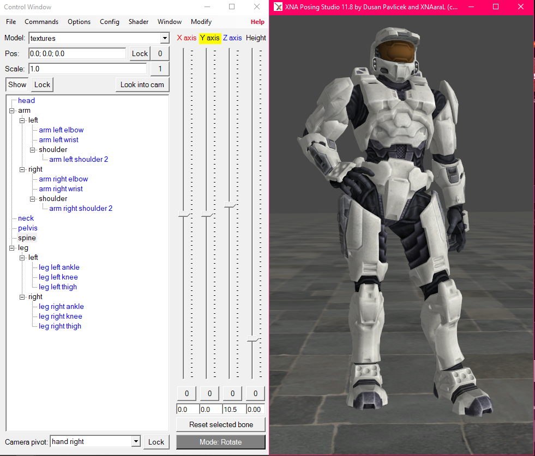The image size is (535, 456).
Task: Click the Scale input field
Action: [88, 69]
